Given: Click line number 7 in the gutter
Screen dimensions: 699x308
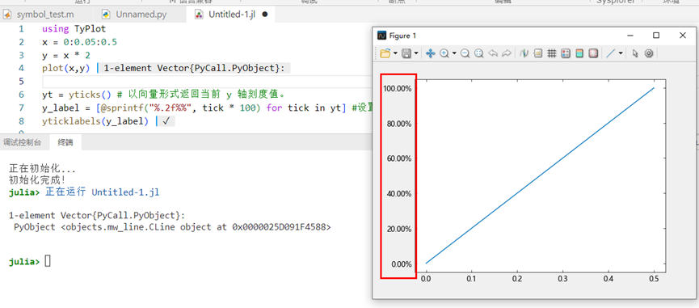Looking at the screenshot, I should [21, 108].
